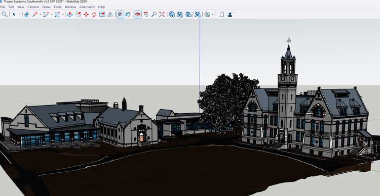Choose the Move tool with four red arrows
Viewport: 380px width, 196px height.
pos(86,15)
